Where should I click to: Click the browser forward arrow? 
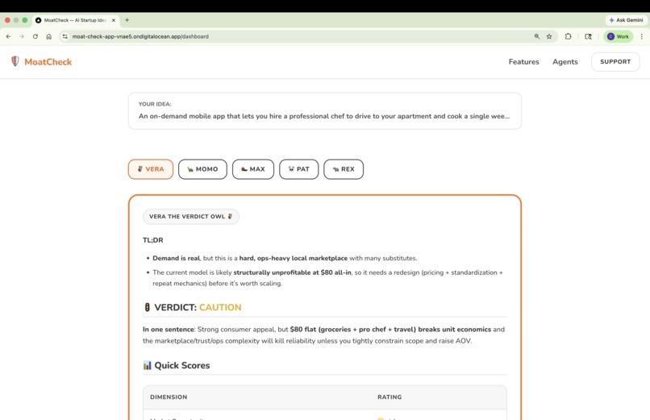(x=22, y=36)
